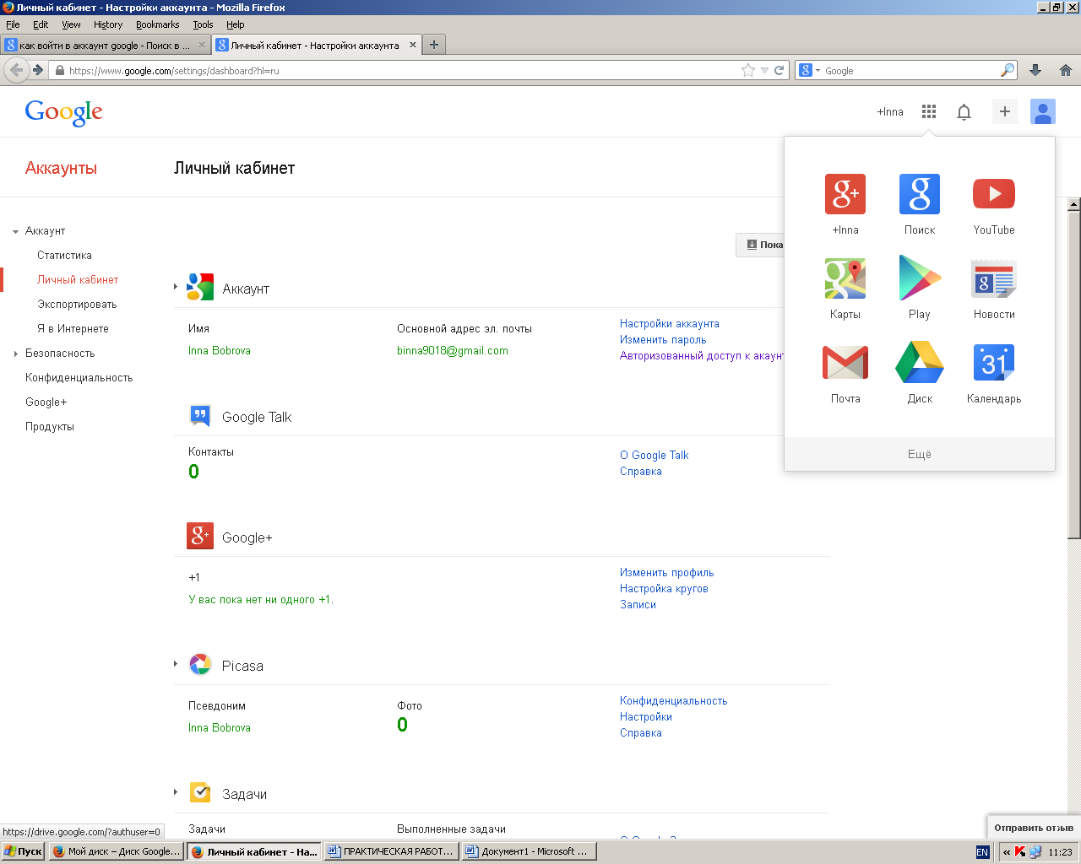Open the Help menu
This screenshot has width=1081, height=864.
click(236, 24)
